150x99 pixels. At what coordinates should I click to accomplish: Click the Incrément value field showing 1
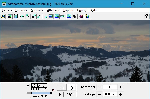tap(110, 87)
